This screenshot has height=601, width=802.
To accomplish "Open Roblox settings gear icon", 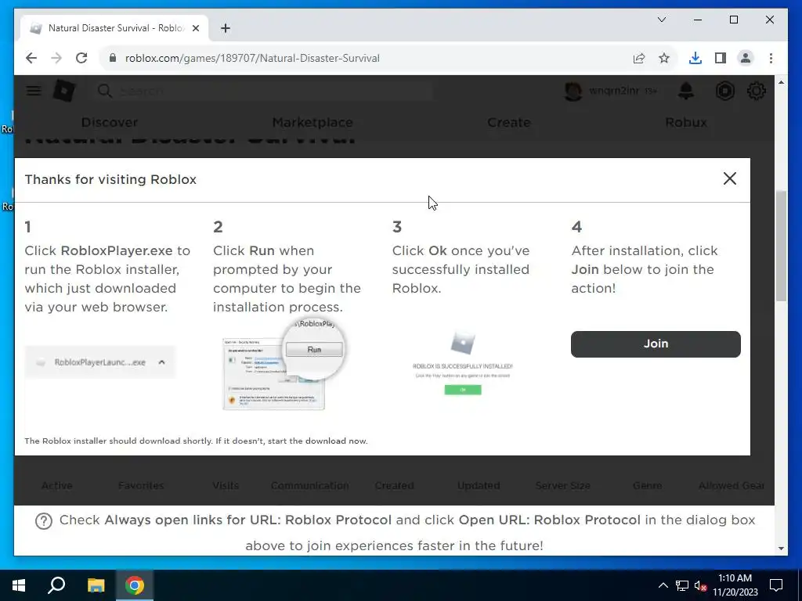I will [x=756, y=91].
